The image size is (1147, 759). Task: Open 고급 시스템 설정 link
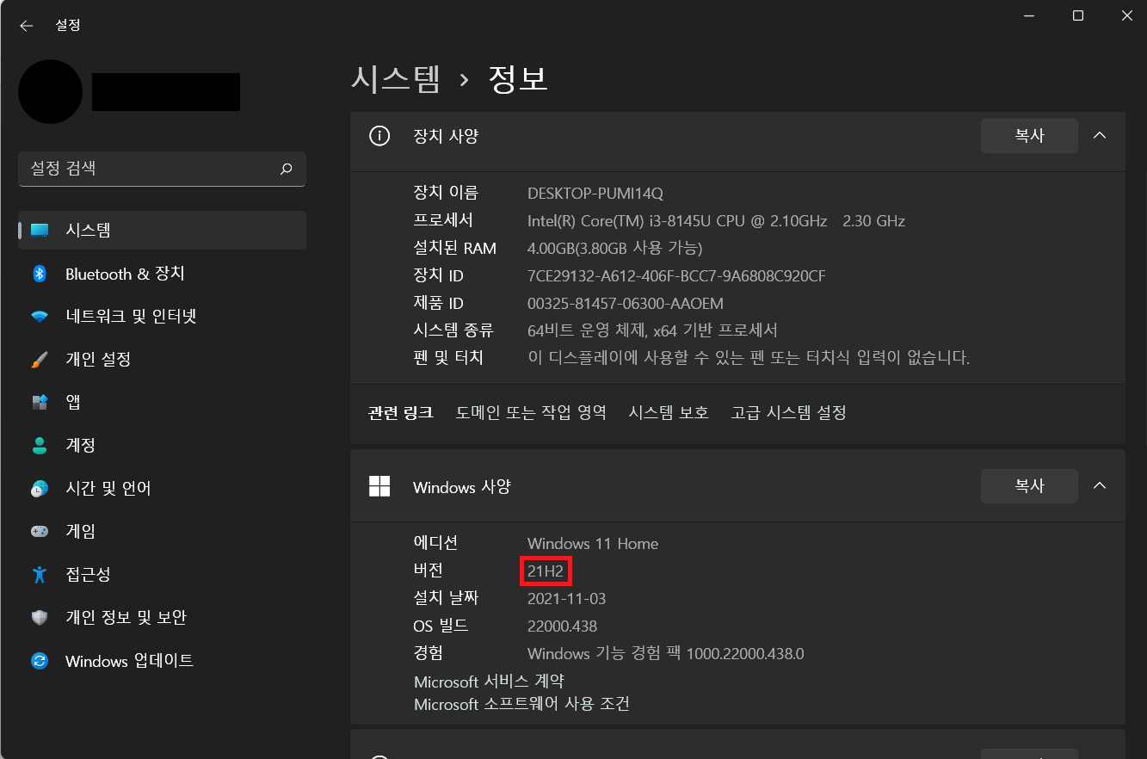(x=788, y=412)
